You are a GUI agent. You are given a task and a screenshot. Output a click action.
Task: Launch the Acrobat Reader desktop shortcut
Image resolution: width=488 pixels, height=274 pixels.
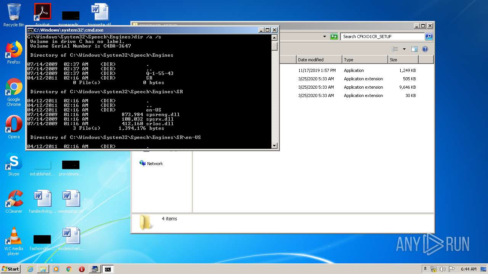[42, 14]
